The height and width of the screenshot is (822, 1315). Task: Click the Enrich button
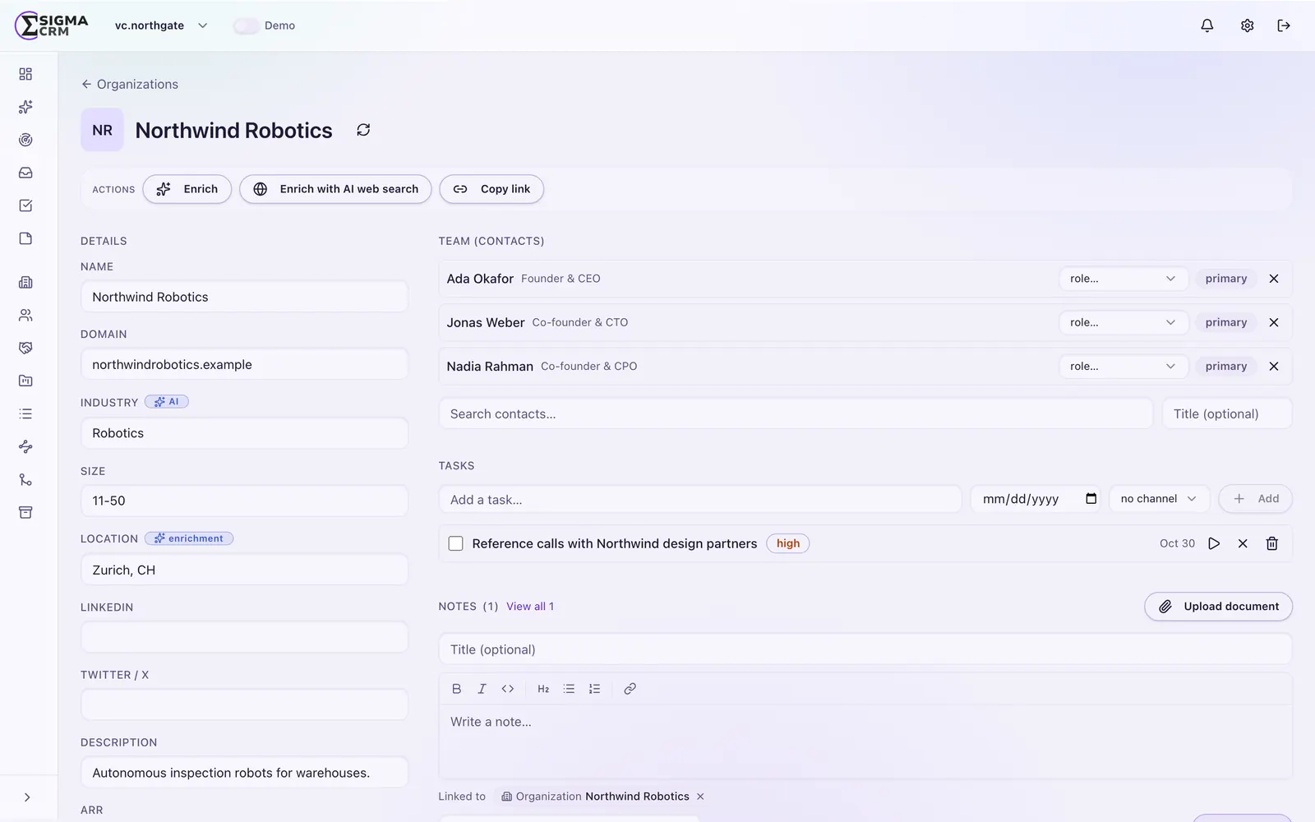point(187,189)
